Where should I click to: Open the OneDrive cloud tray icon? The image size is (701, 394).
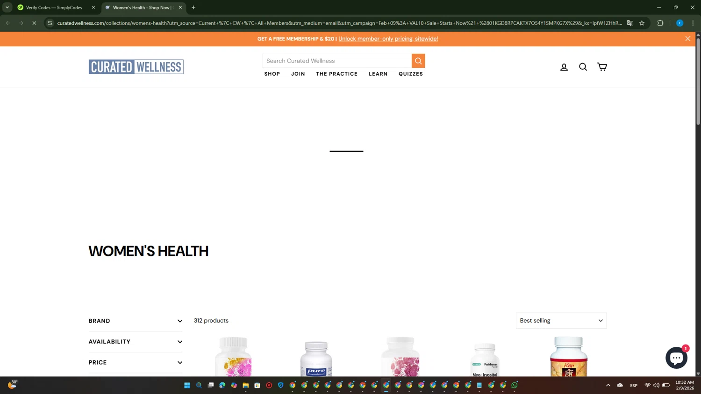coord(620,385)
